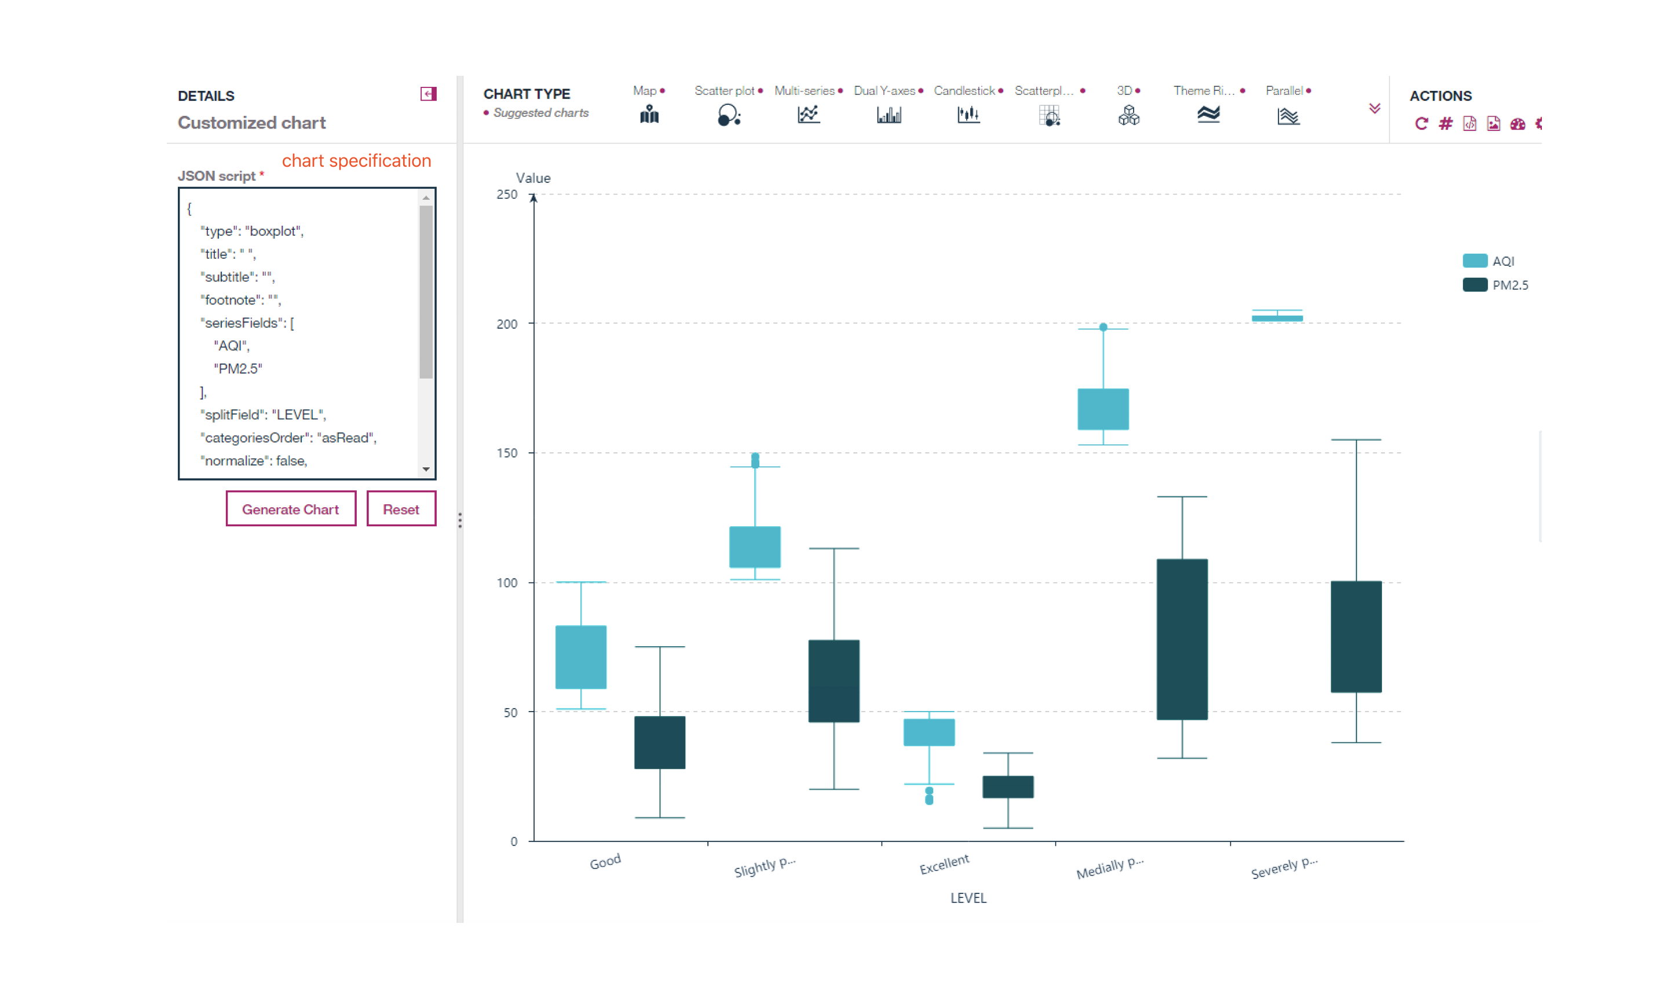Click the Generate Chart button

[290, 508]
